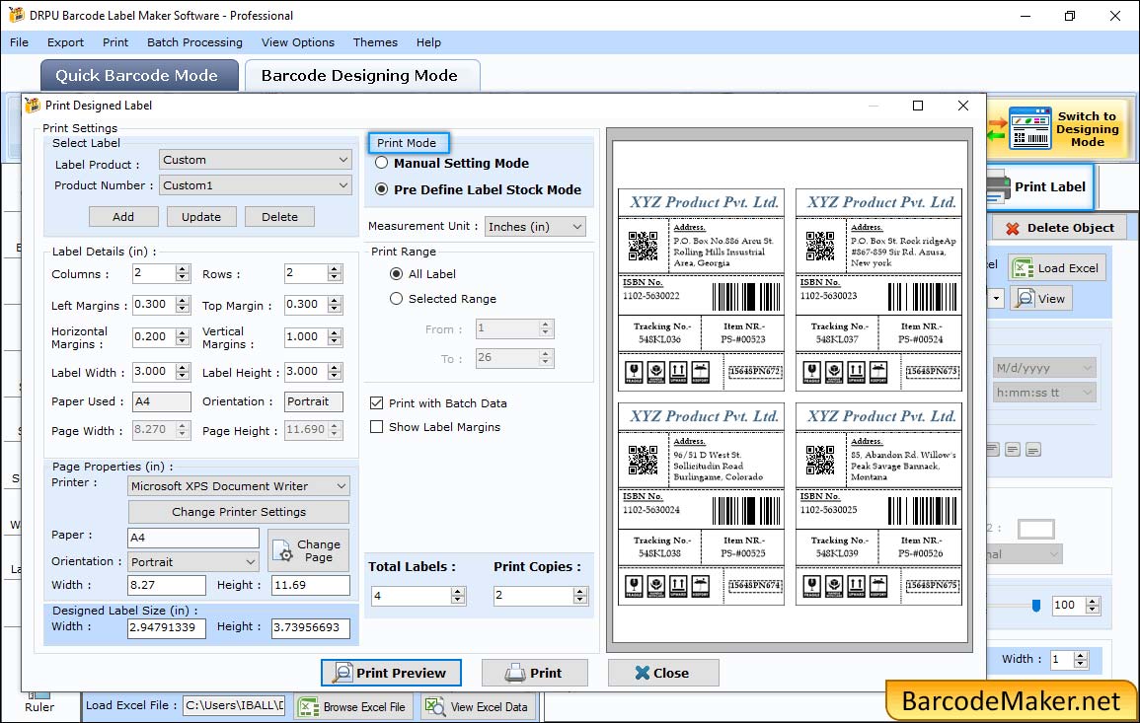Image resolution: width=1140 pixels, height=723 pixels.
Task: Click the Left Margins input field
Action: point(154,305)
